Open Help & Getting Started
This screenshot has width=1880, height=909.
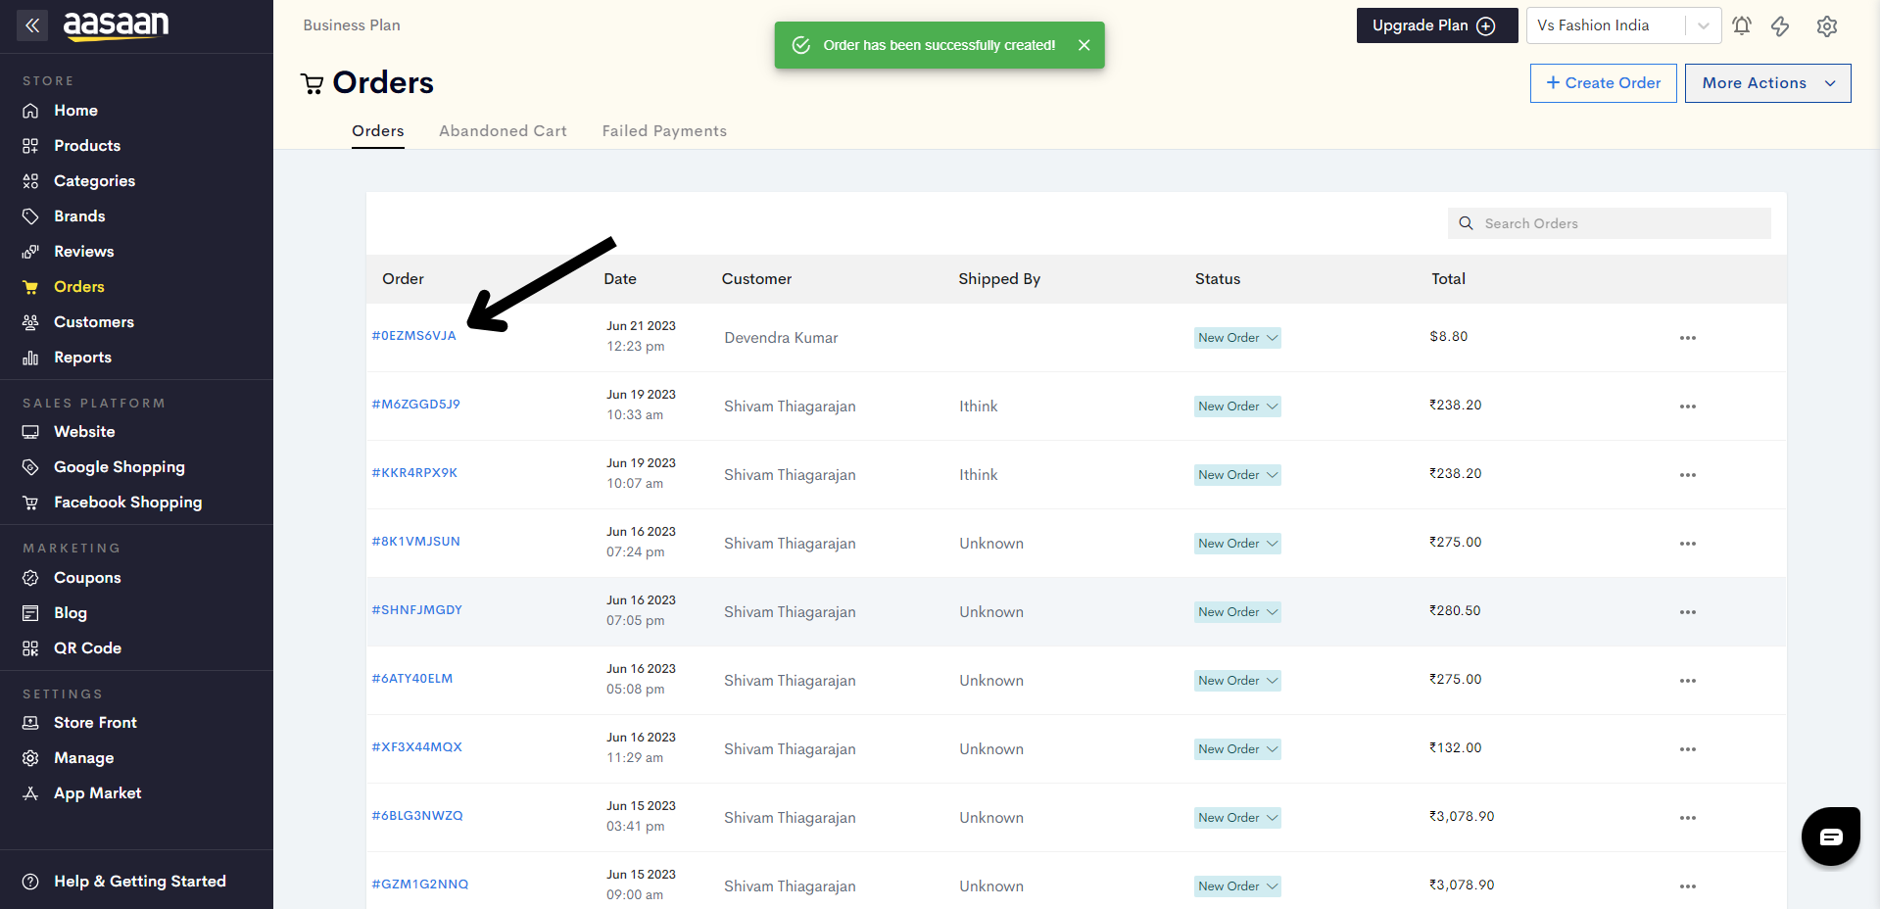click(x=139, y=882)
